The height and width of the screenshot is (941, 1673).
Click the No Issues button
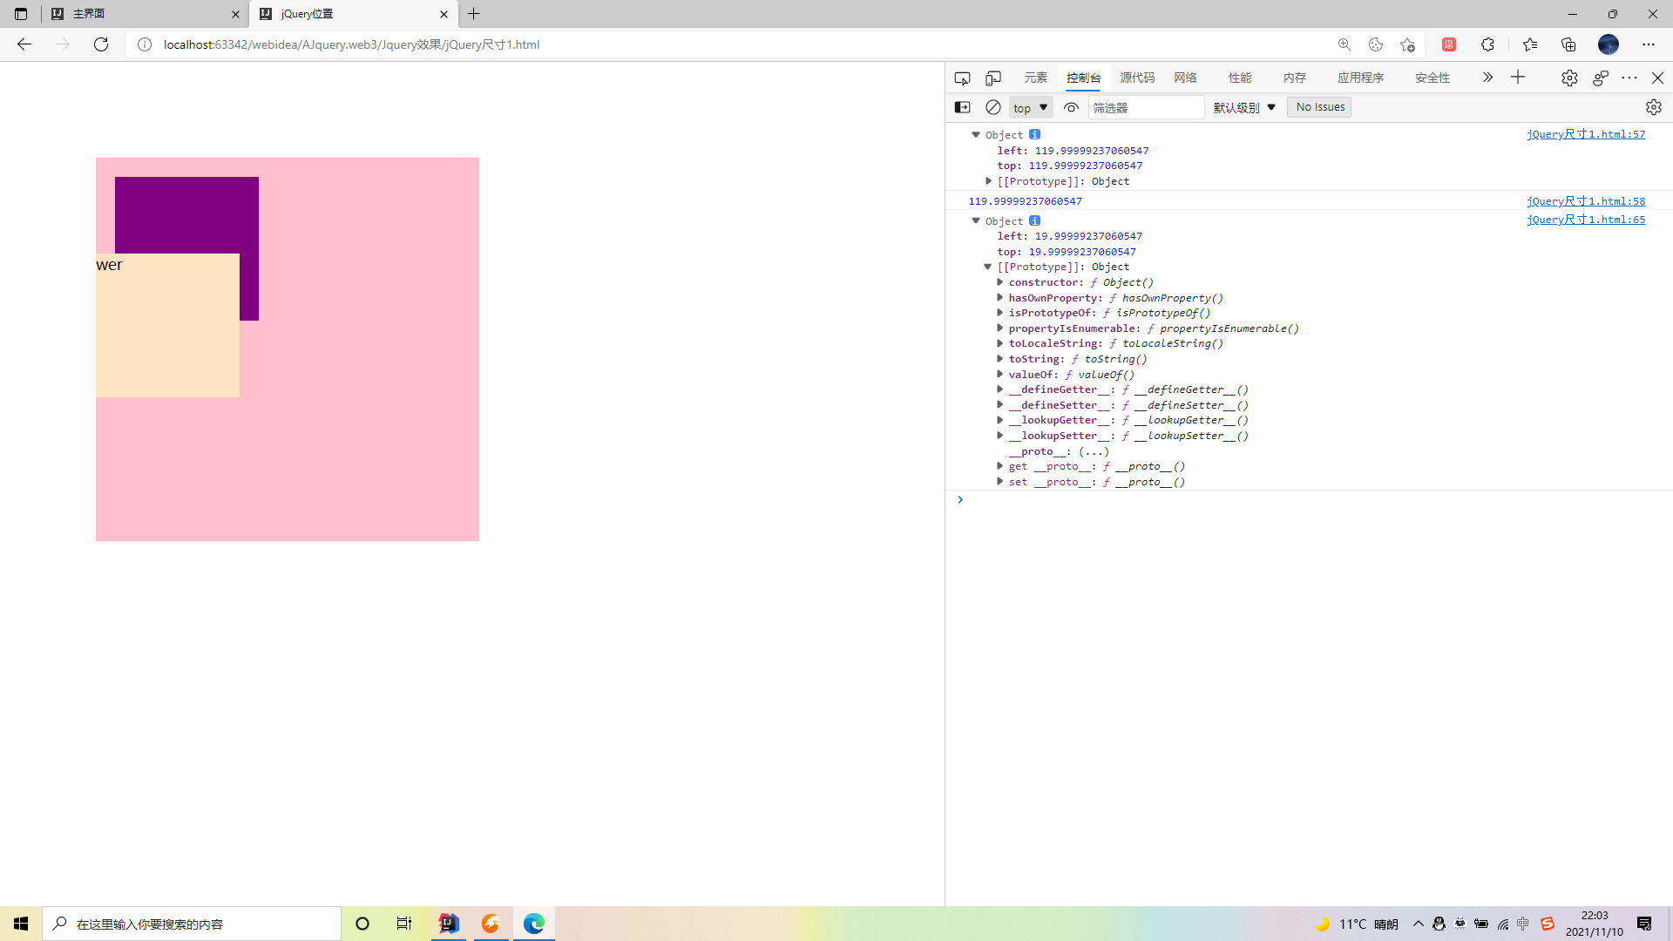[x=1319, y=107]
